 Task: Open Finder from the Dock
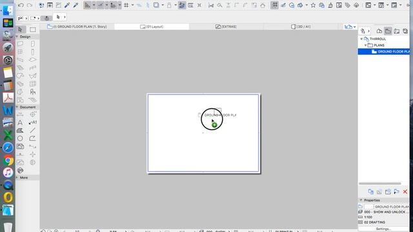click(8, 10)
